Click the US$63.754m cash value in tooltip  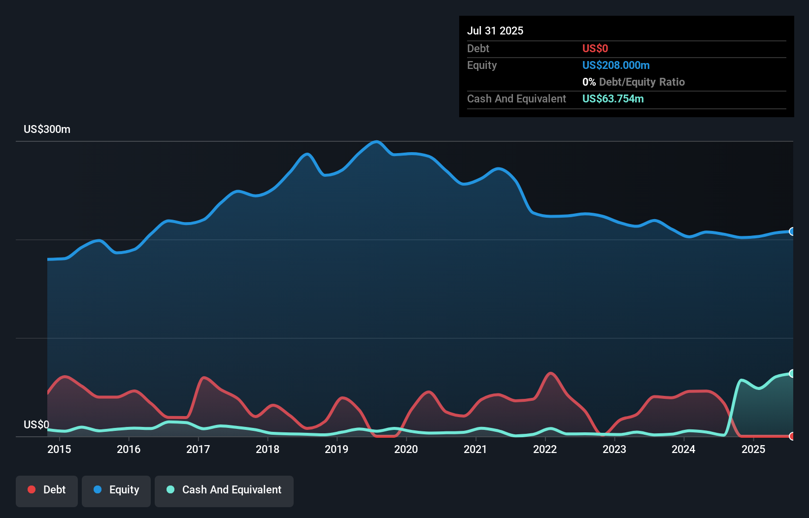[x=613, y=99]
